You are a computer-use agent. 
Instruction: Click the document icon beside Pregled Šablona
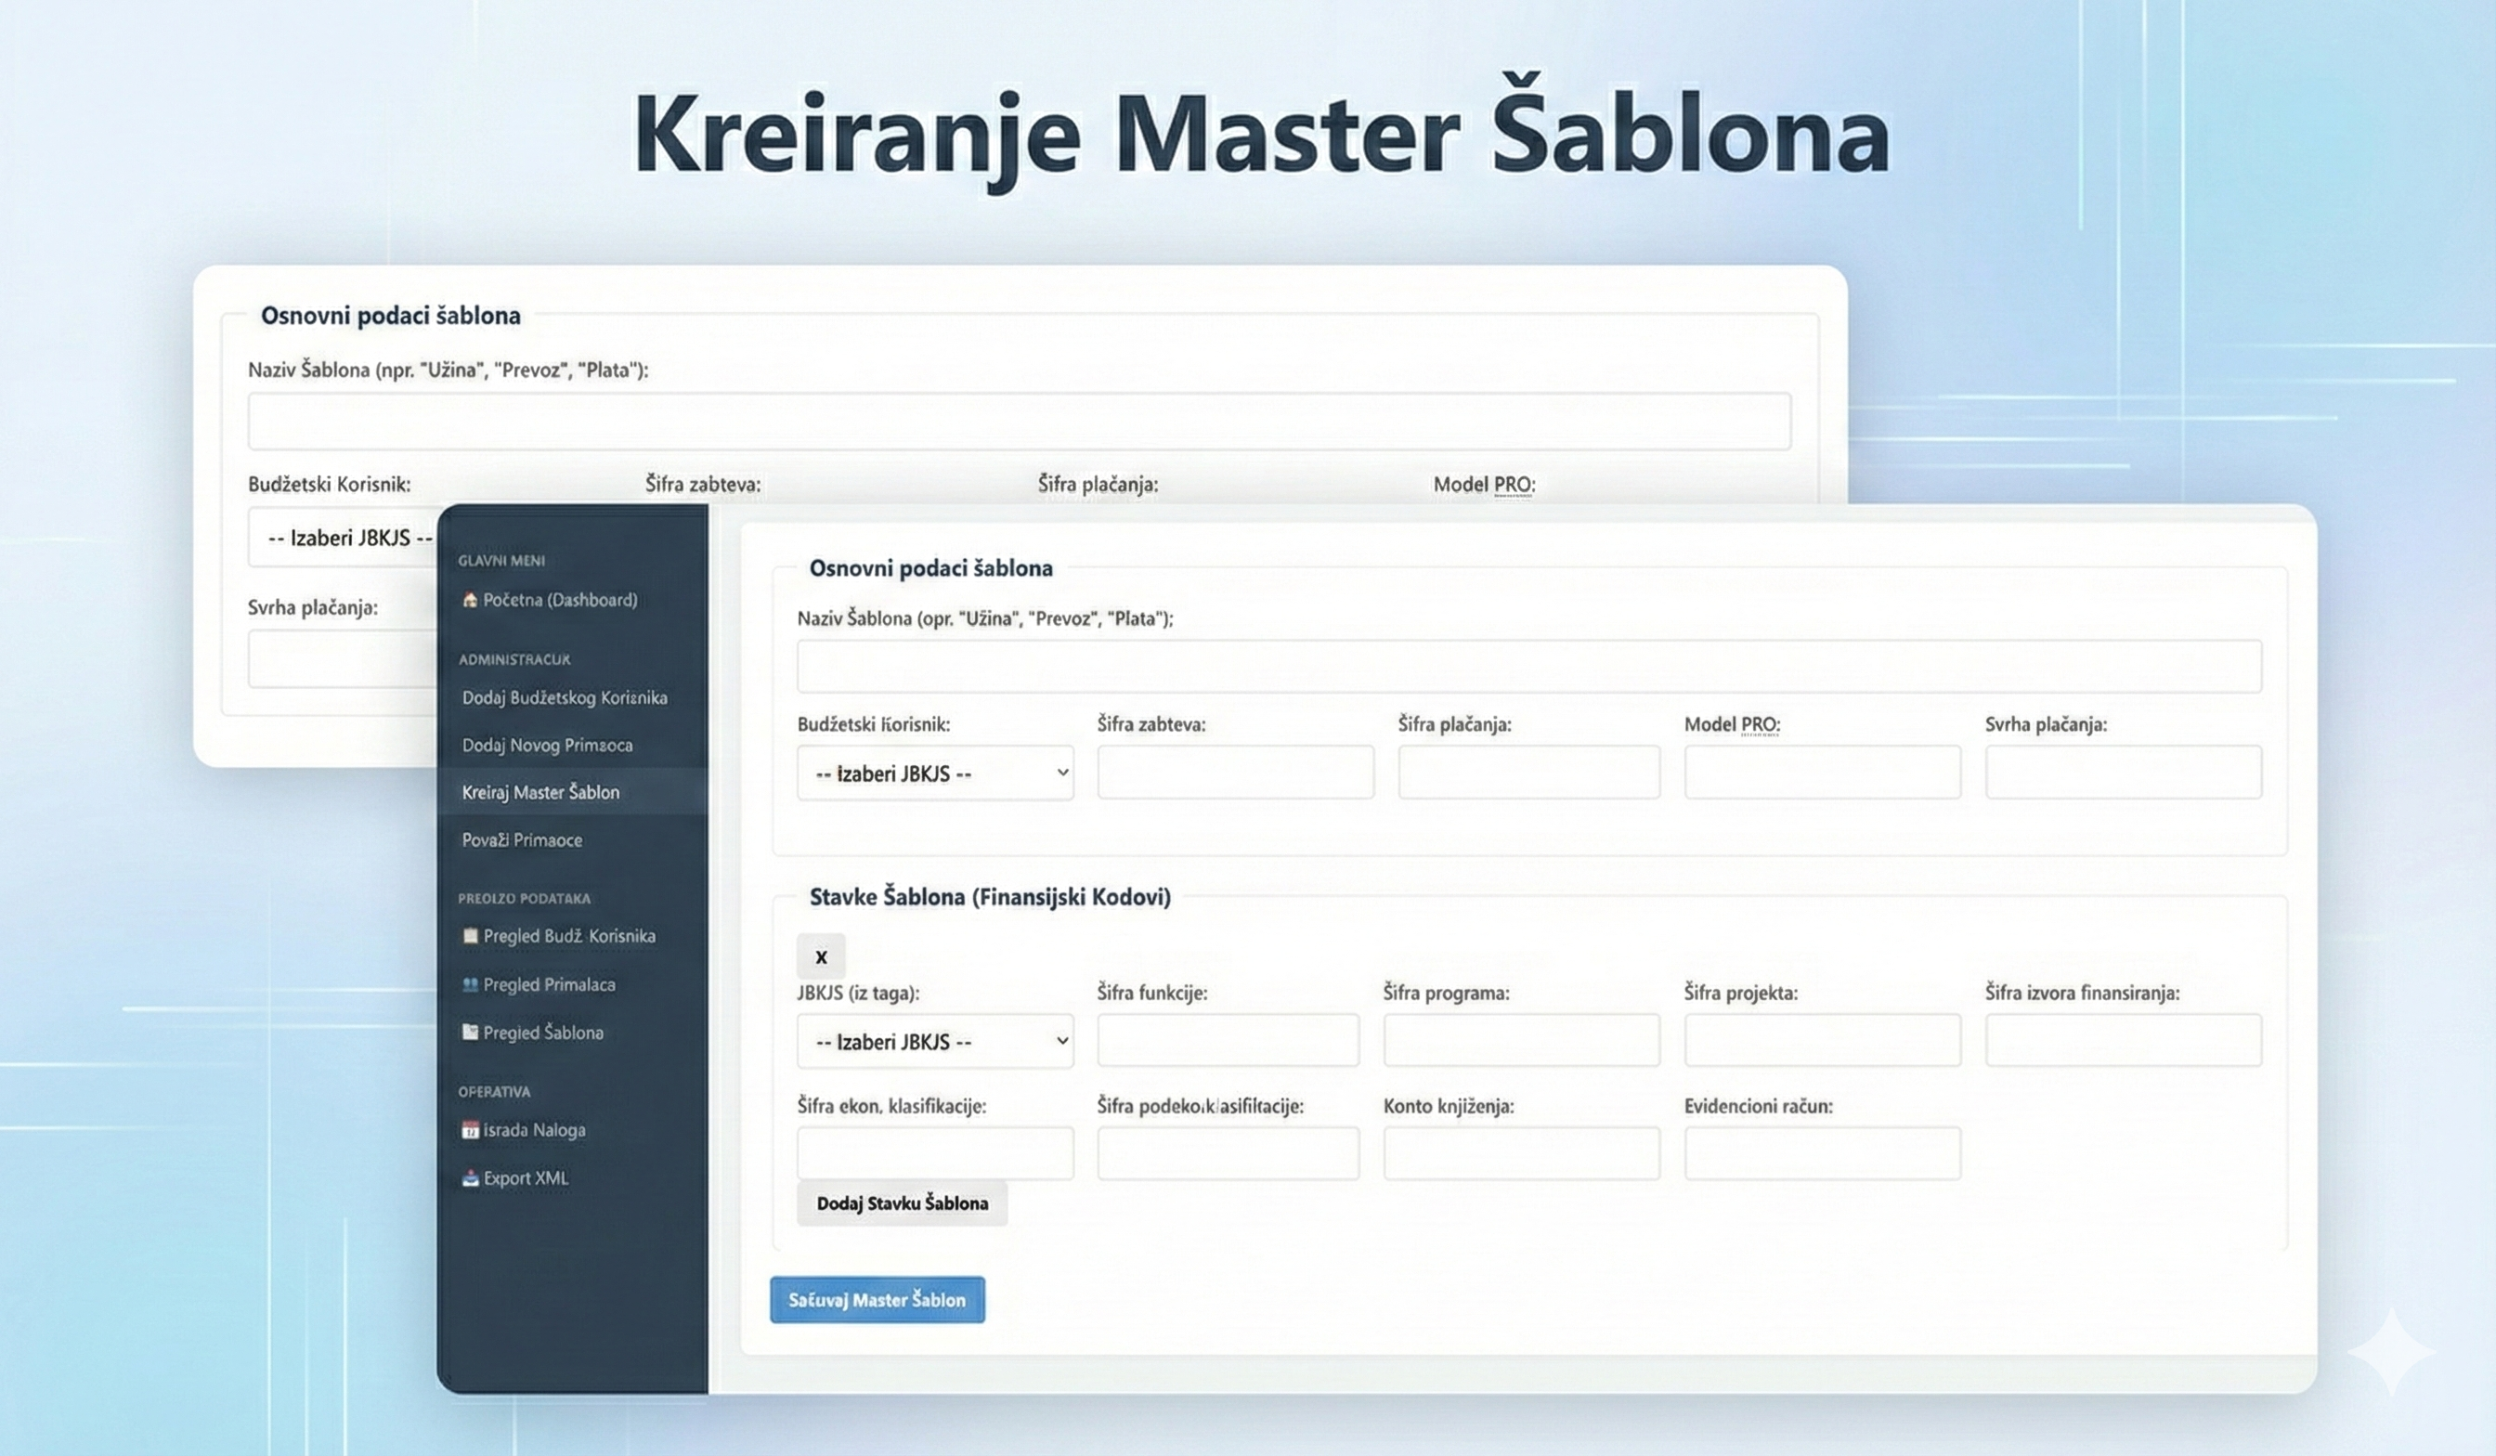470,1032
